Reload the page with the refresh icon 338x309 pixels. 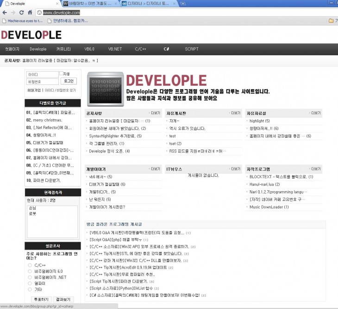coord(21,13)
